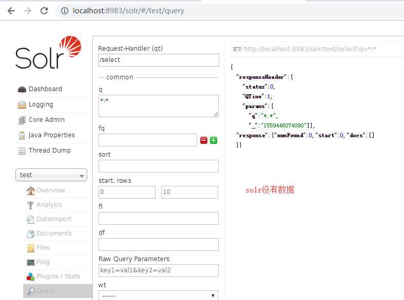Click the Plugins / Stats blocks icon
The image size is (404, 300).
coord(30,276)
